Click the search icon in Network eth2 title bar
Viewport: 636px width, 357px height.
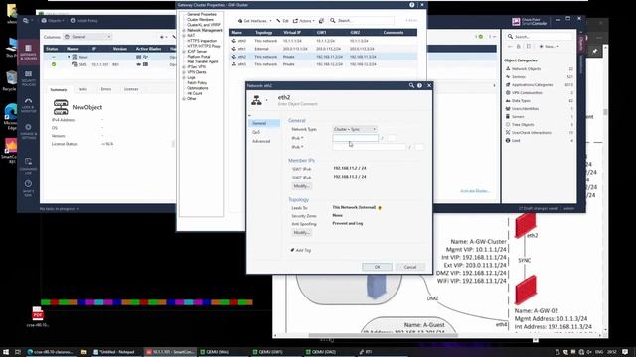point(411,85)
